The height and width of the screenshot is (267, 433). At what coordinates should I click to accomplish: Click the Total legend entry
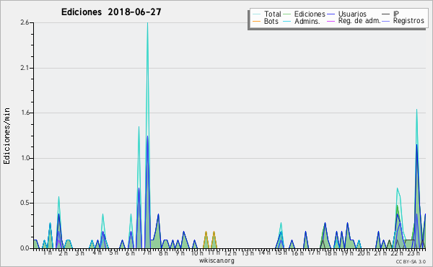pos(267,14)
